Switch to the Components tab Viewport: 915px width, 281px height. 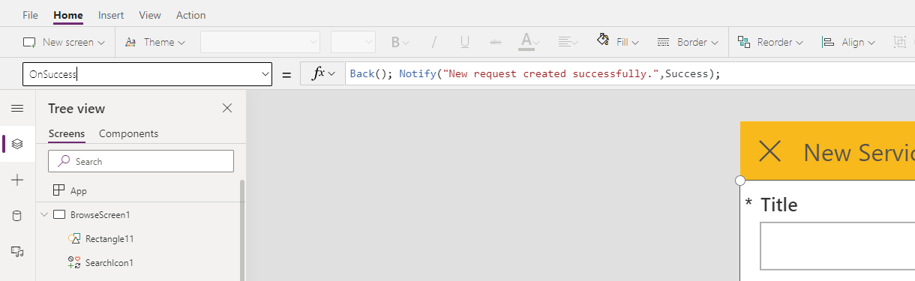128,133
